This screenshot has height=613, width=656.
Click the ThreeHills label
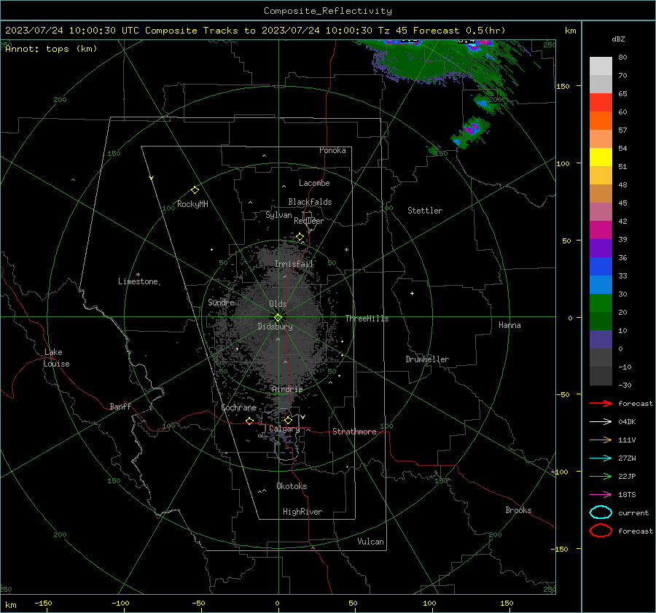tap(367, 319)
